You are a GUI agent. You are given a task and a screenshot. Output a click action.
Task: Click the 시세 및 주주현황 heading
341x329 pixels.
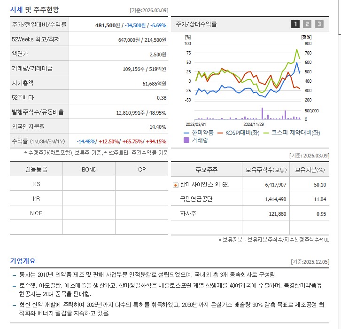pyautogui.click(x=34, y=10)
